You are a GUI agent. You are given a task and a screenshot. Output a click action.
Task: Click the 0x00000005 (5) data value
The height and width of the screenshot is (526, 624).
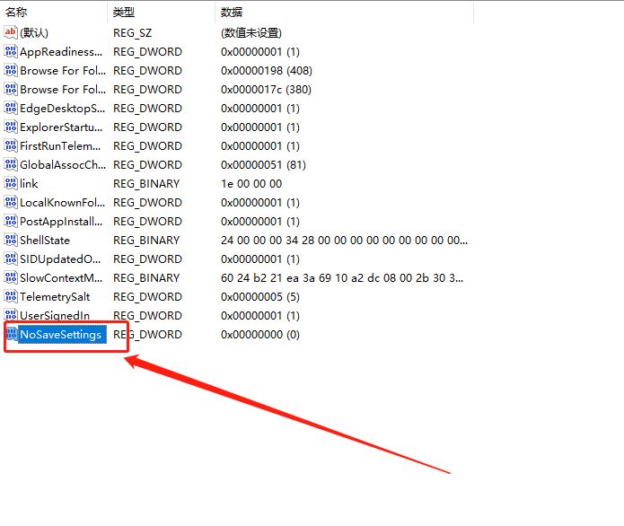[x=260, y=297]
